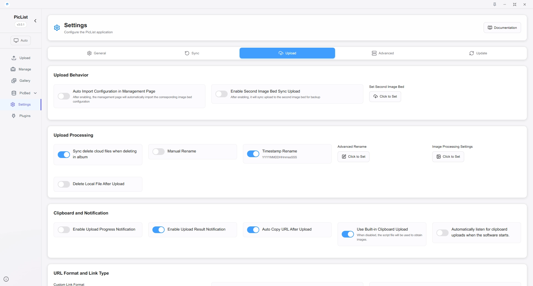
Task: Select the Upload settings tab
Action: point(287,53)
